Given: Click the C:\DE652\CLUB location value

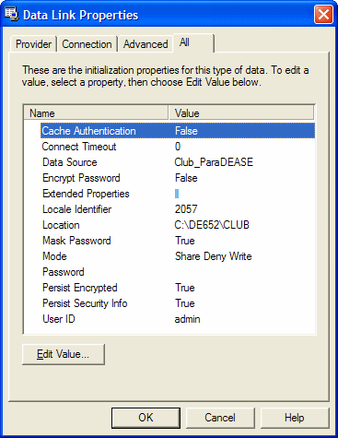Looking at the screenshot, I should [x=212, y=225].
